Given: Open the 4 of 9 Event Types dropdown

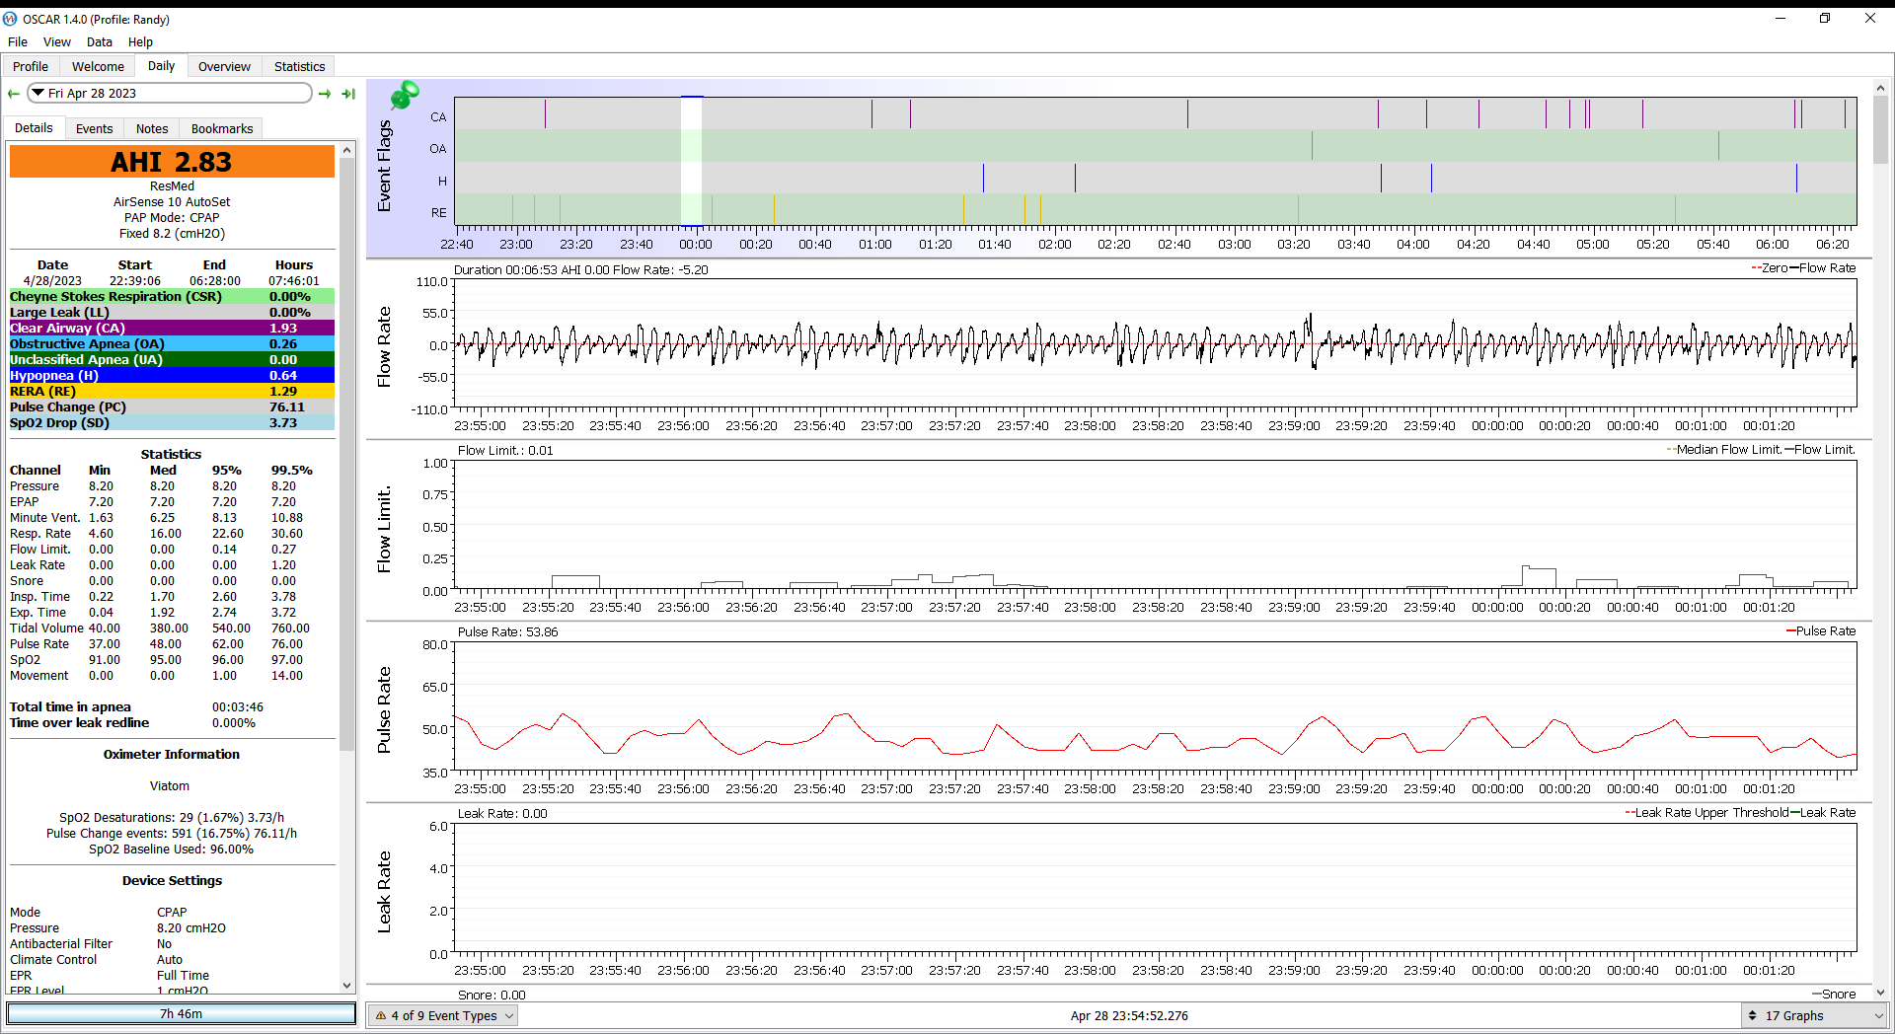Looking at the screenshot, I should pos(443,1015).
